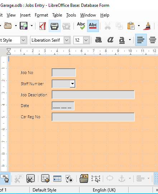This screenshot has width=158, height=194.
Task: Open Activation Order icon
Action: pos(69,179)
